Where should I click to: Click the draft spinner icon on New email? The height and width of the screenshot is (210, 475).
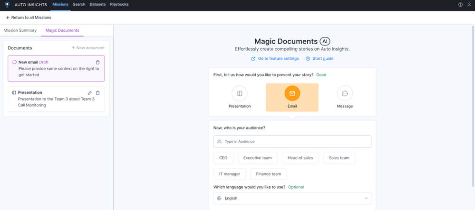click(14, 62)
